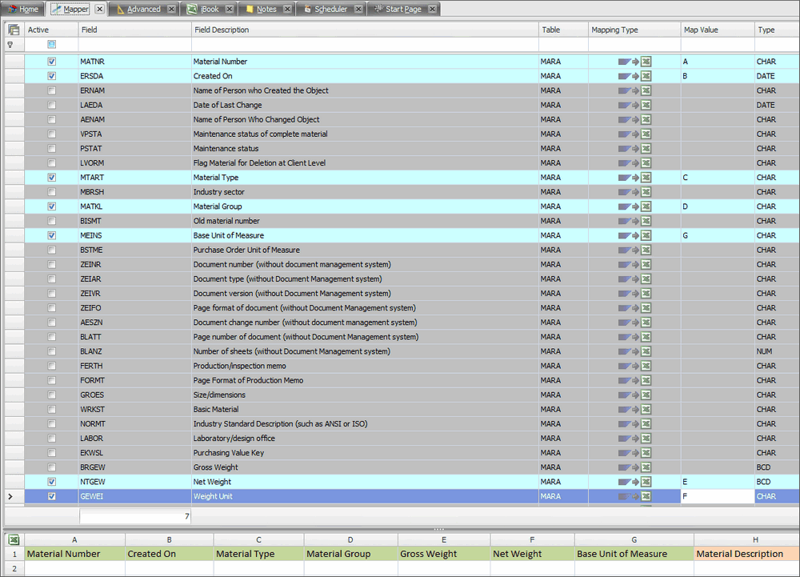Screen dimensions: 800x577
Task: Click the filter row pin icon
Action: [10, 45]
